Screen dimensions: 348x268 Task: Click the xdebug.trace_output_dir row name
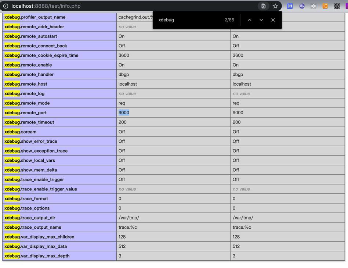[x=30, y=218]
